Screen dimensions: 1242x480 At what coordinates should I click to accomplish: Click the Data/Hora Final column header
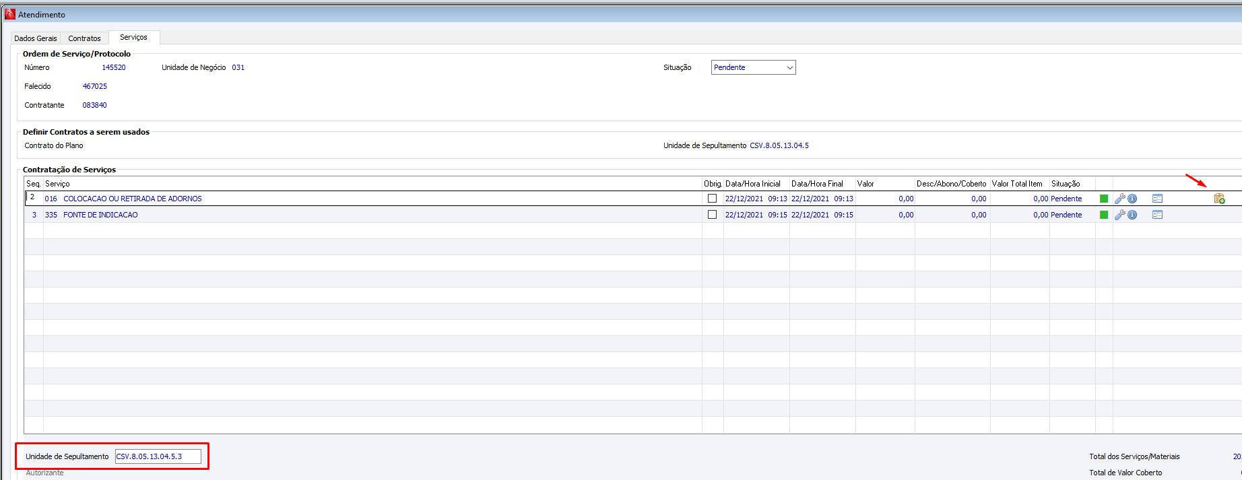822,184
